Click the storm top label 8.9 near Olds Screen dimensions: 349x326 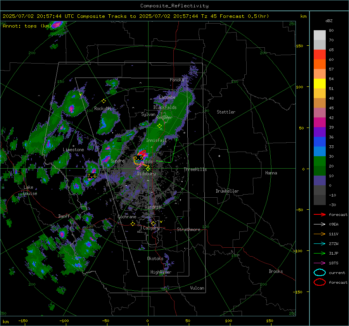138,158
